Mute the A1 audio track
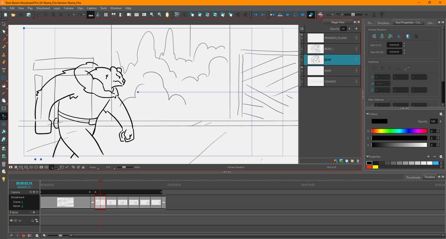The width and height of the screenshot is (446, 239). click(12, 220)
